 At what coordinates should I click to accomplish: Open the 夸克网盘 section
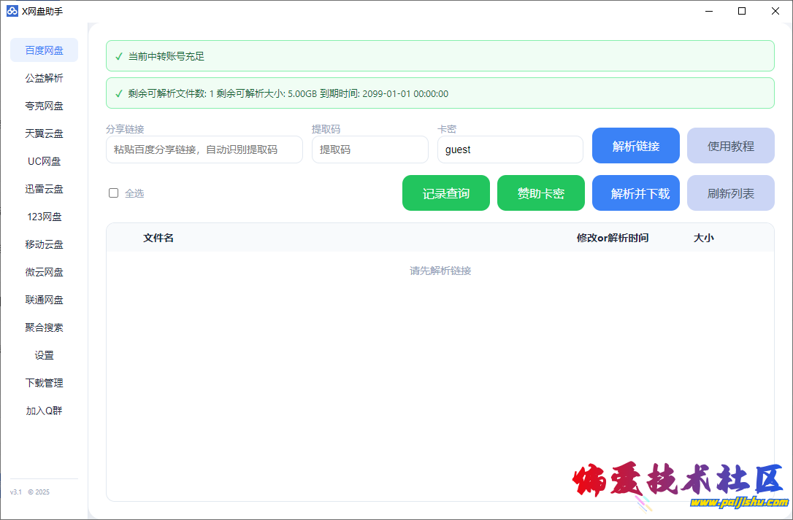point(44,106)
